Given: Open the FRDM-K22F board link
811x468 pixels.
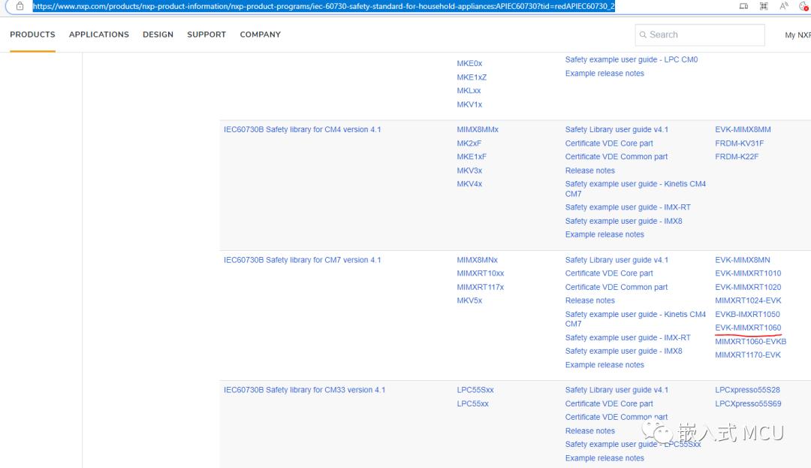Looking at the screenshot, I should click(x=737, y=157).
